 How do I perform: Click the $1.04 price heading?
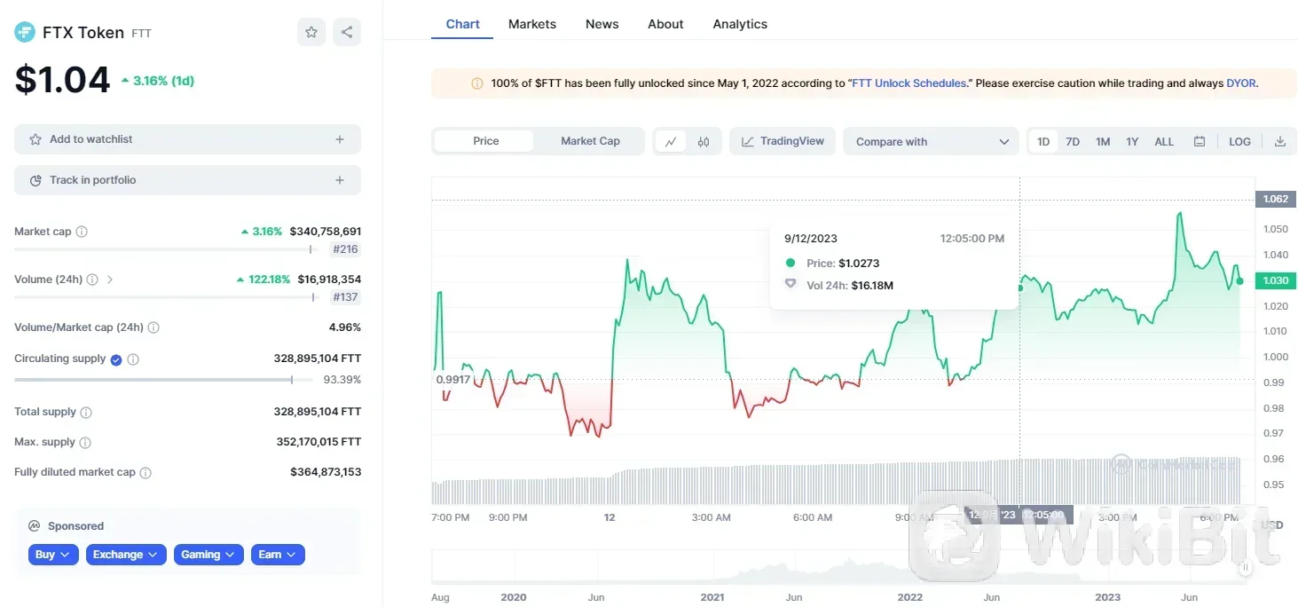(62, 80)
